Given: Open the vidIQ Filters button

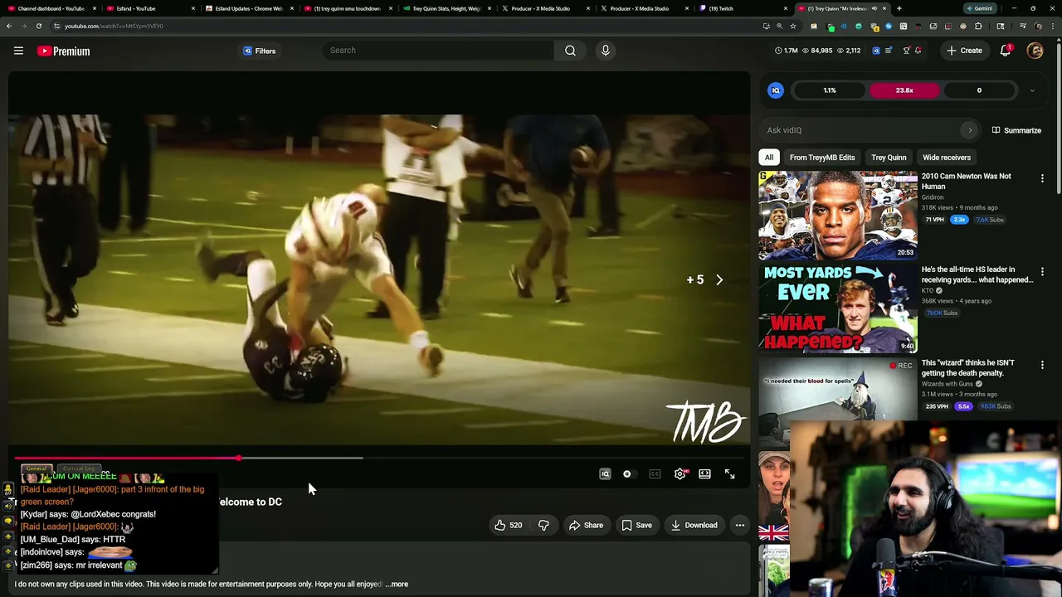Looking at the screenshot, I should 259,51.
